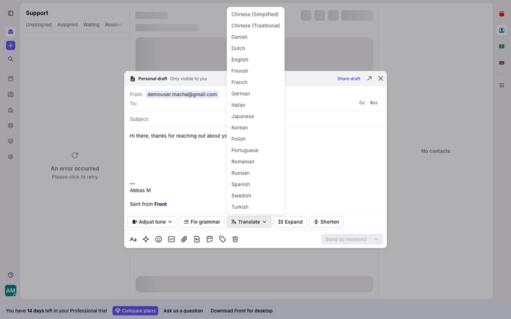Image resolution: width=511 pixels, height=319 pixels.
Task: Open analytics chart icon in sidebar
Action: [11, 110]
